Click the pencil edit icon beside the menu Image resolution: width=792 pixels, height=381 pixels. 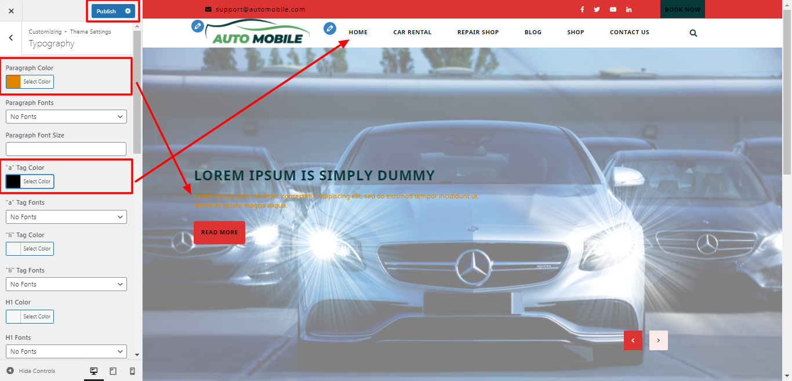(x=330, y=28)
